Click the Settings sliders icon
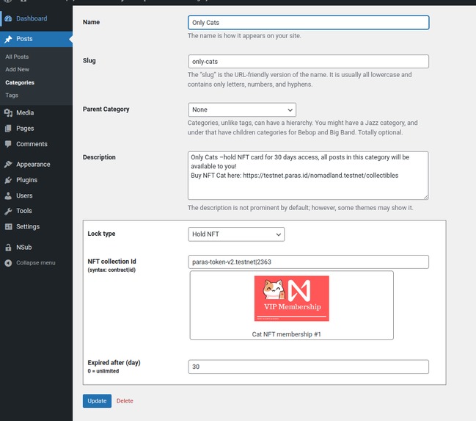The height and width of the screenshot is (421, 476). pos(9,226)
